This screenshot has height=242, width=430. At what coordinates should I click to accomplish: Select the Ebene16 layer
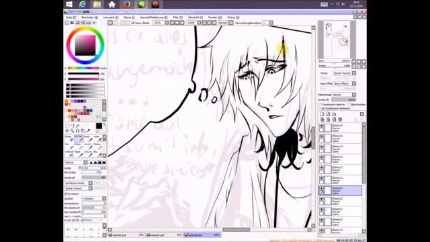[340, 138]
